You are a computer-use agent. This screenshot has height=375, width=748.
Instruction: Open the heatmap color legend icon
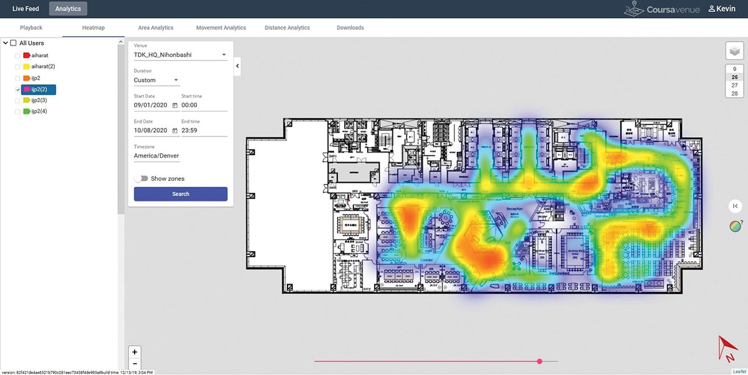736,227
